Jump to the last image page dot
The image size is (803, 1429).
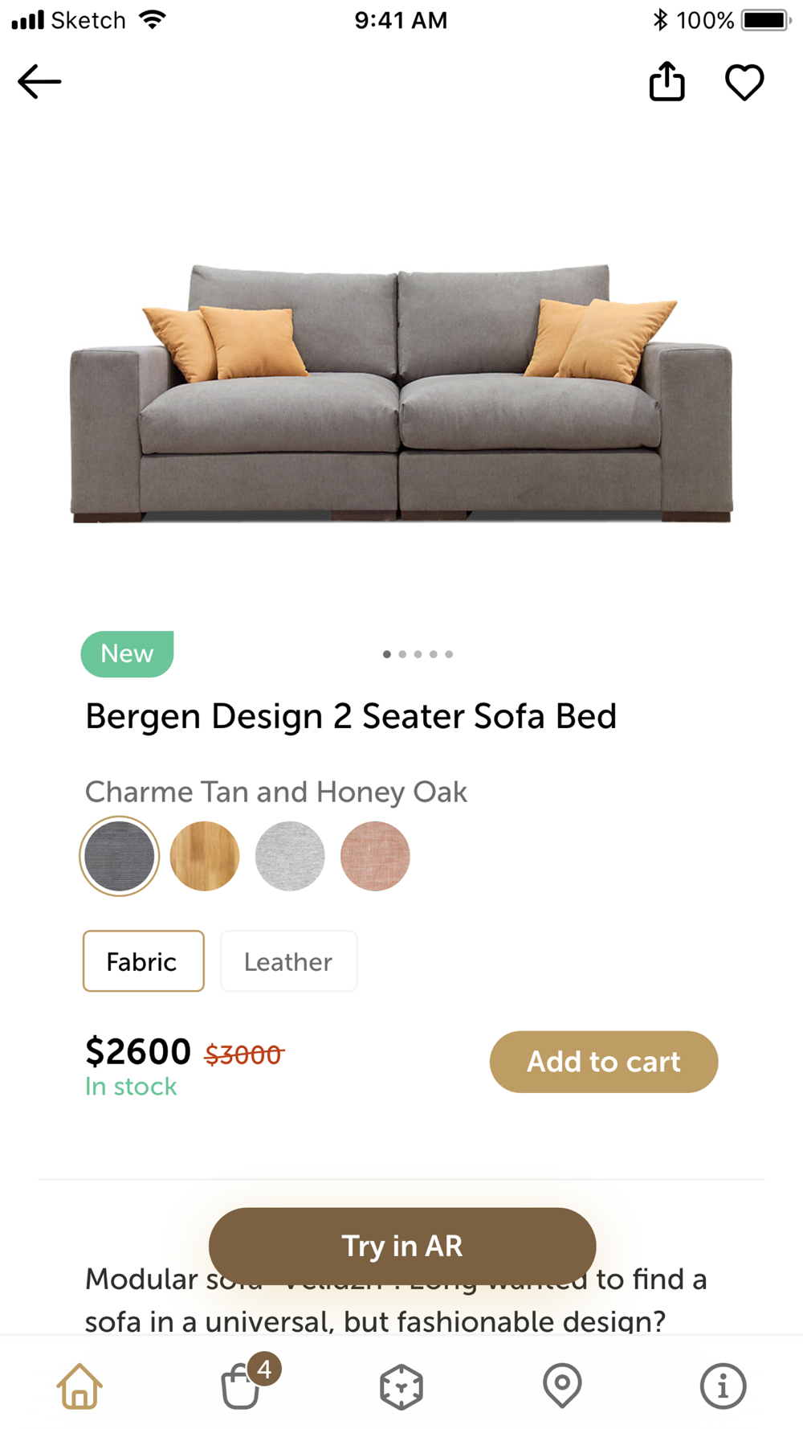449,654
